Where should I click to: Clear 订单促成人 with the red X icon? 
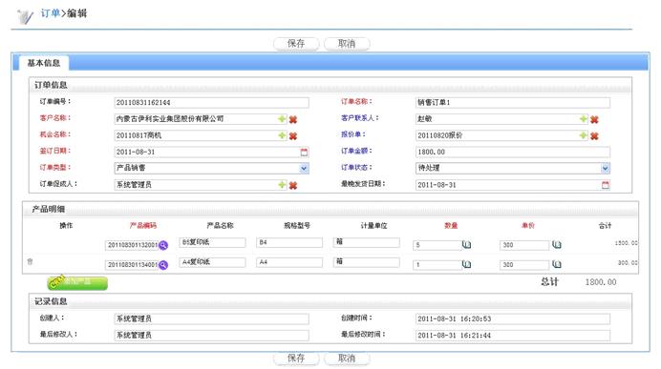click(293, 185)
